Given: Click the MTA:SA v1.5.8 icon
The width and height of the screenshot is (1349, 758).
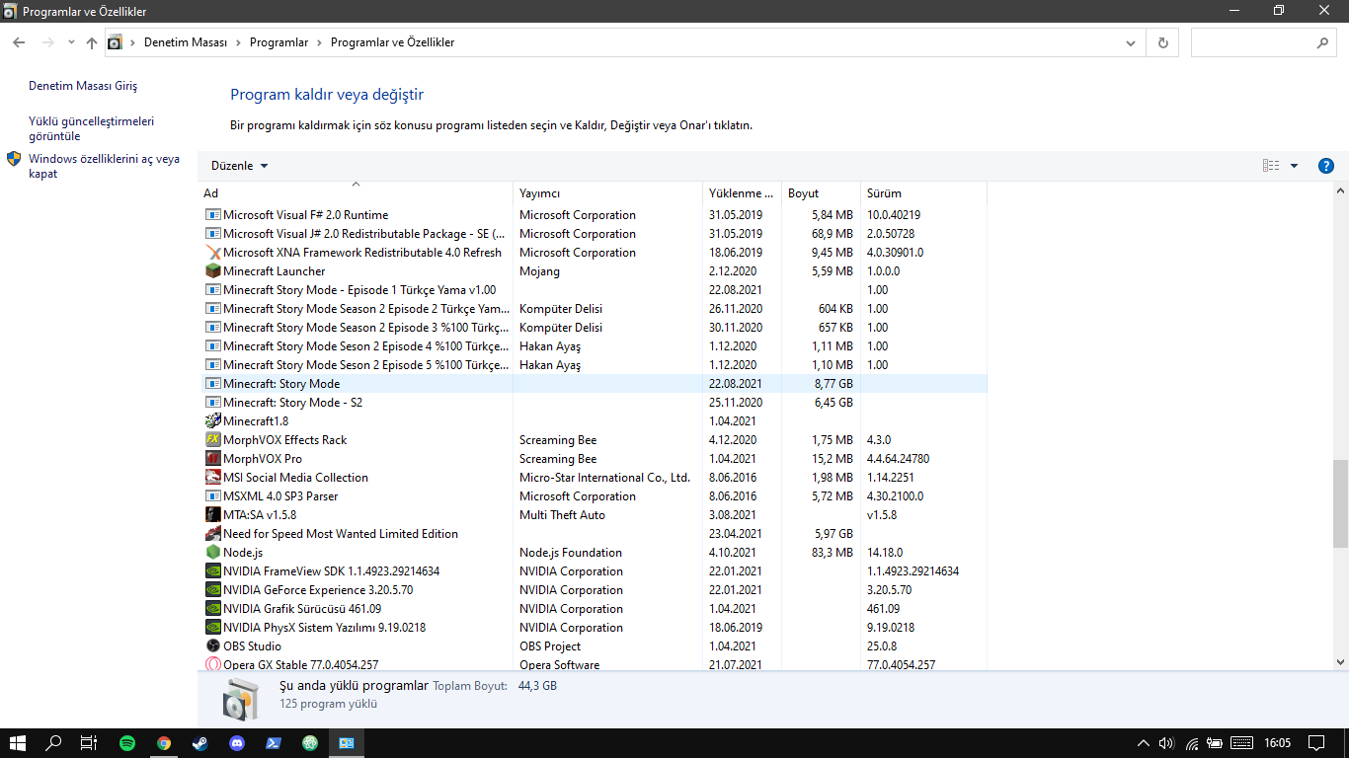Looking at the screenshot, I should 213,515.
